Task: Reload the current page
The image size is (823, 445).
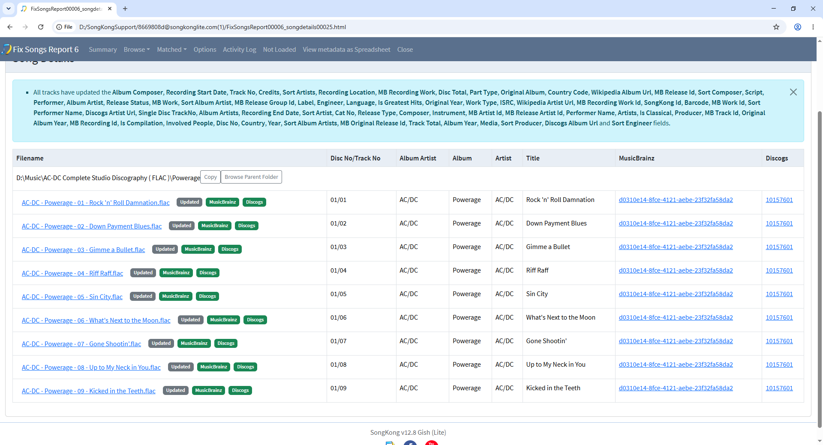Action: (x=41, y=27)
